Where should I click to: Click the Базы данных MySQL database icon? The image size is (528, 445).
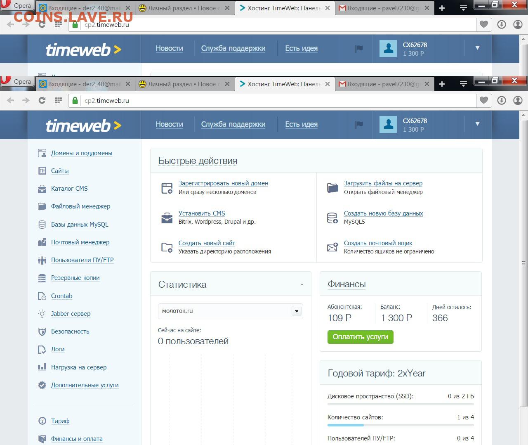42,225
